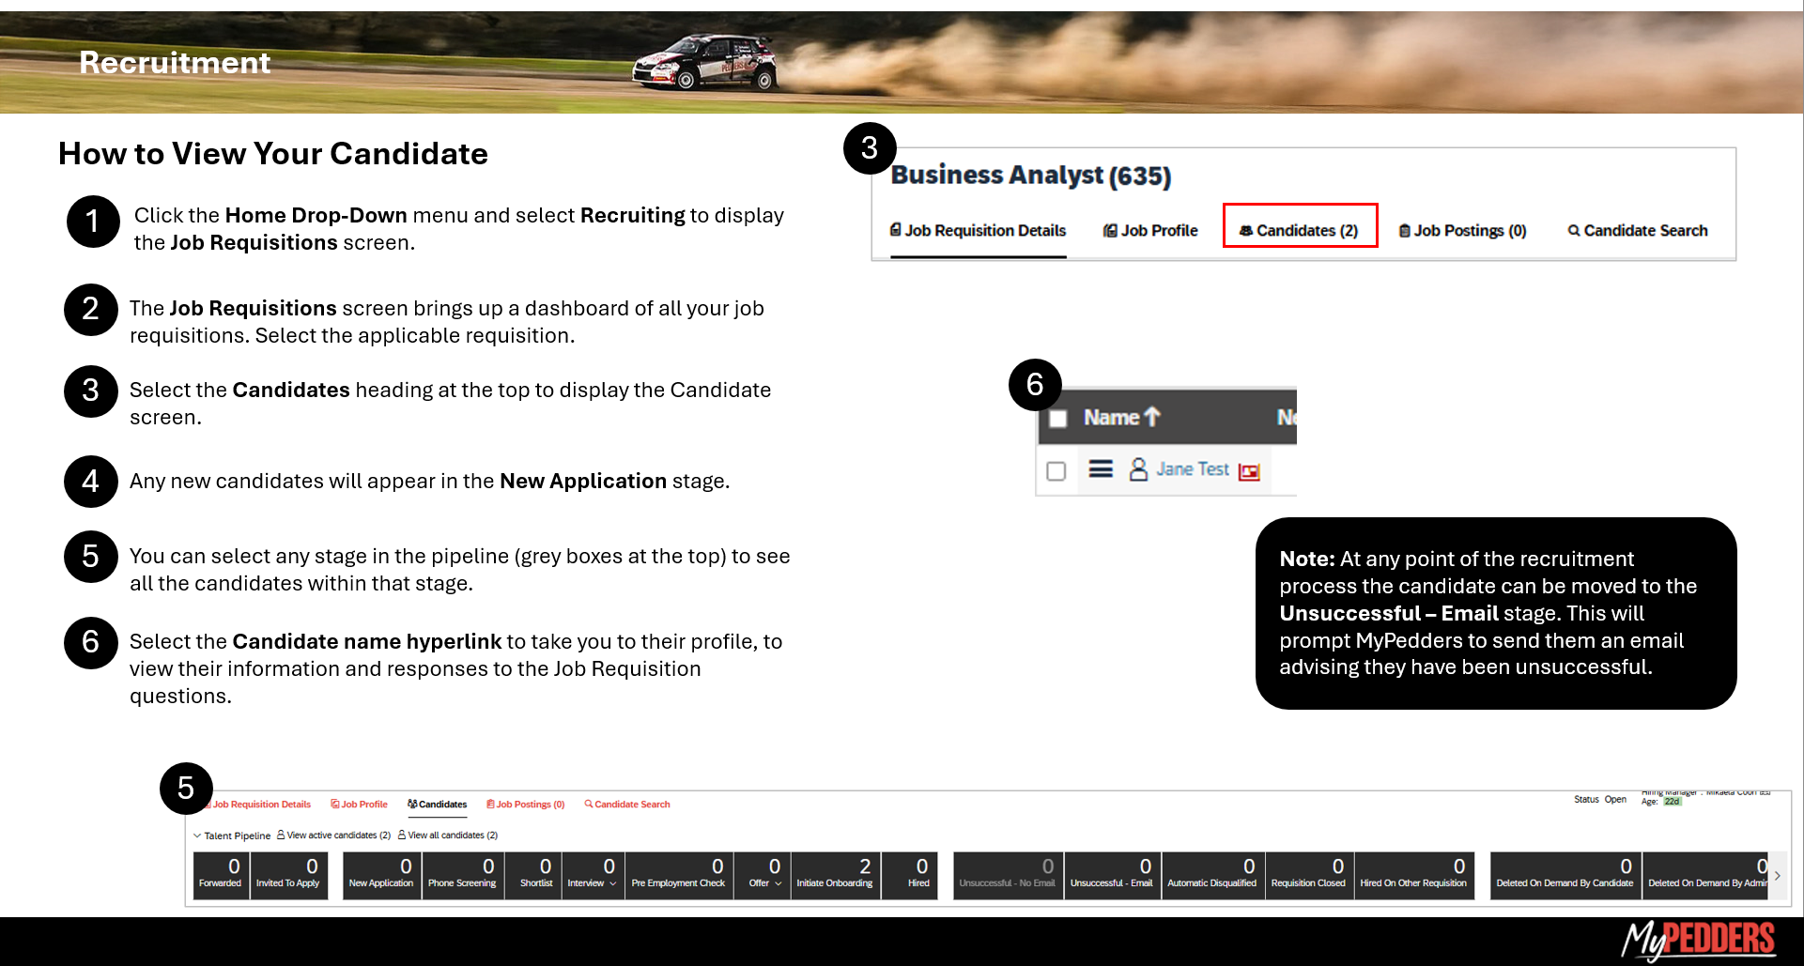Open the hamburger menu beside Jane Test

pos(1101,469)
